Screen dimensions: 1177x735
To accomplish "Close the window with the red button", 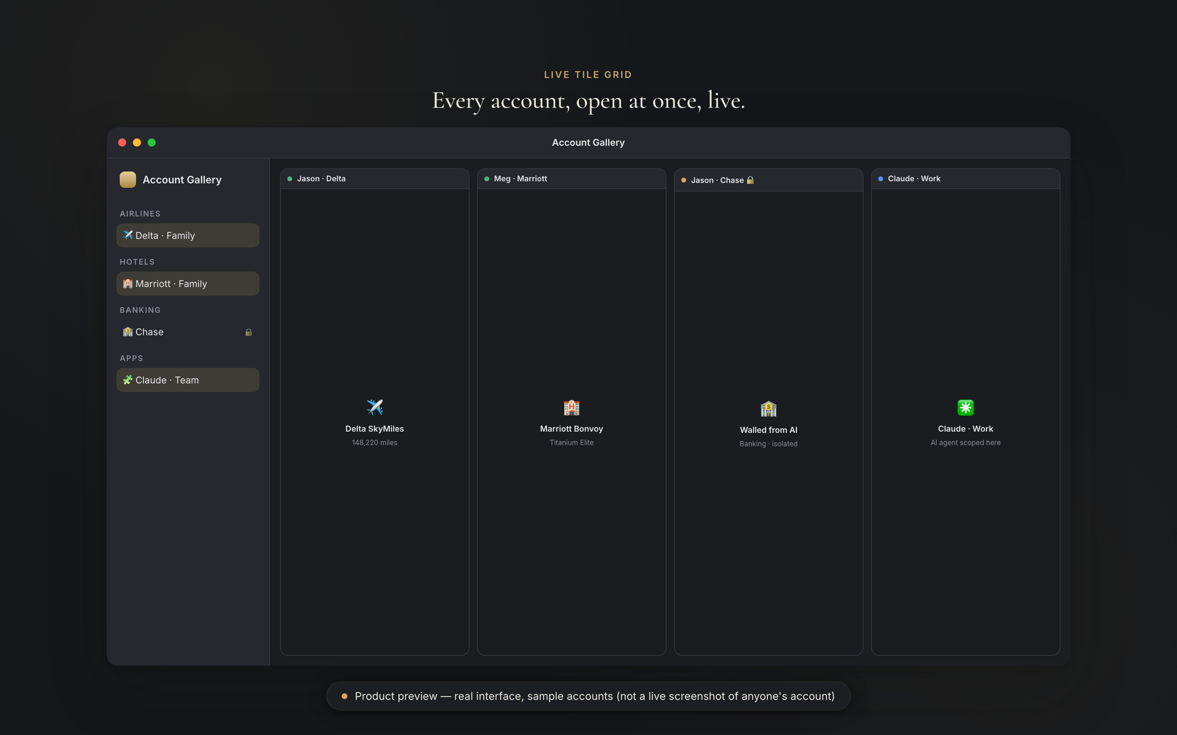I will (x=122, y=143).
